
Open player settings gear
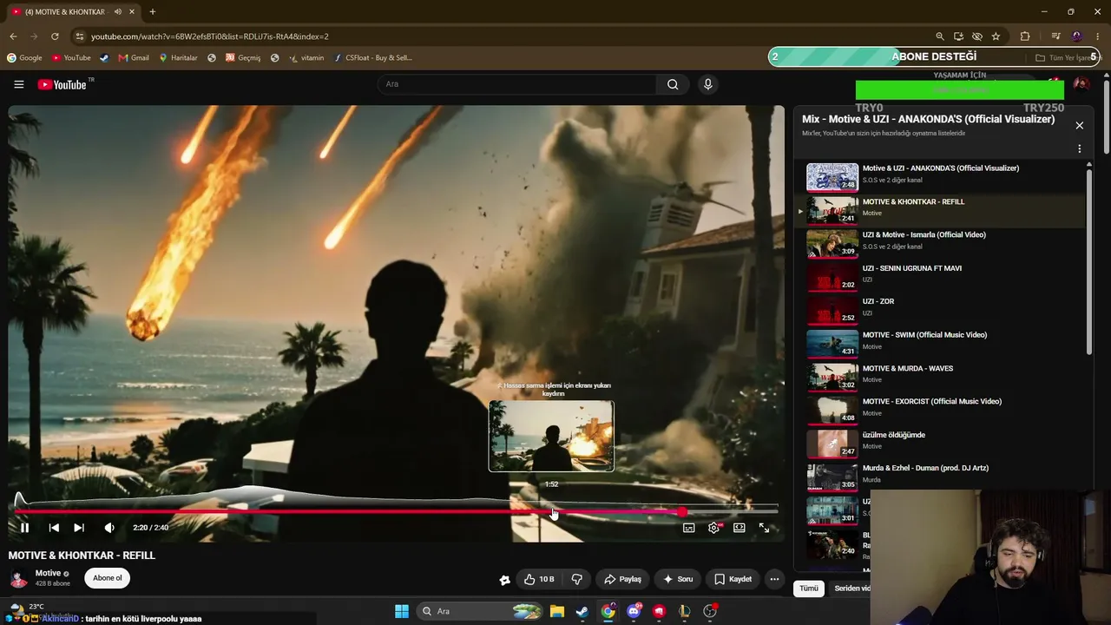coord(713,528)
